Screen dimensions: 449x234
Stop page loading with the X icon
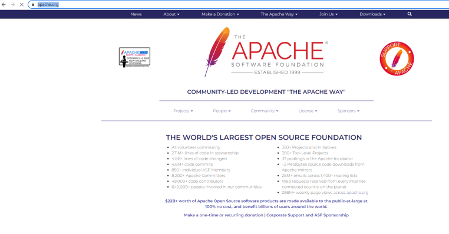pos(21,5)
